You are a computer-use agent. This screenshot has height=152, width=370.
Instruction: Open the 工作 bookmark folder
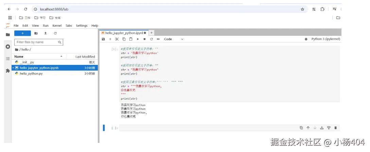coord(24,18)
